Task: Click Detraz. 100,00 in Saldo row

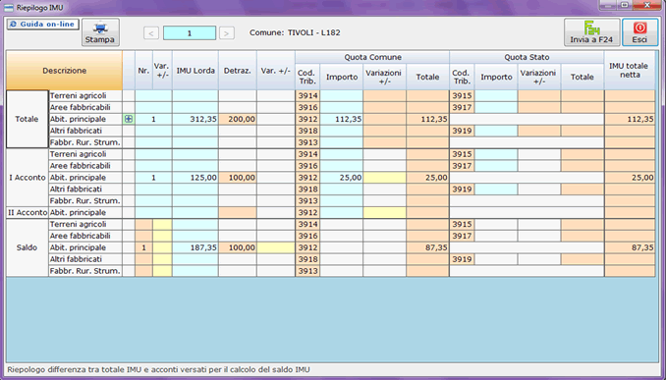Action: [x=238, y=247]
